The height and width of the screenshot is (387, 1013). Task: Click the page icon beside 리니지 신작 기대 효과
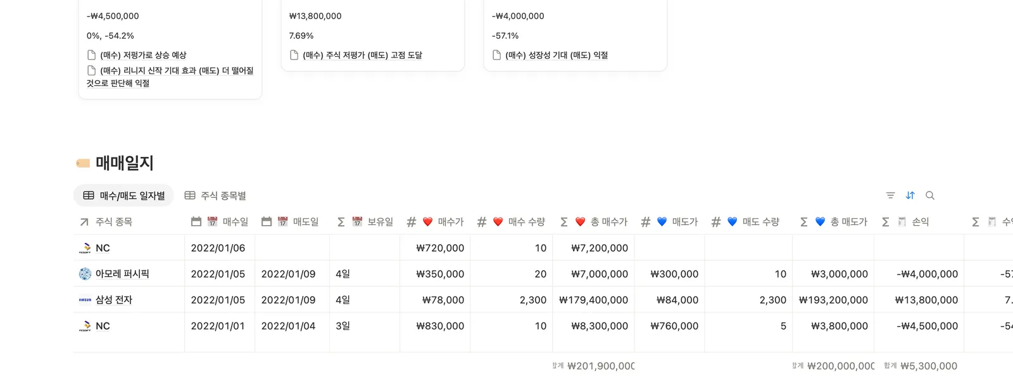[92, 70]
